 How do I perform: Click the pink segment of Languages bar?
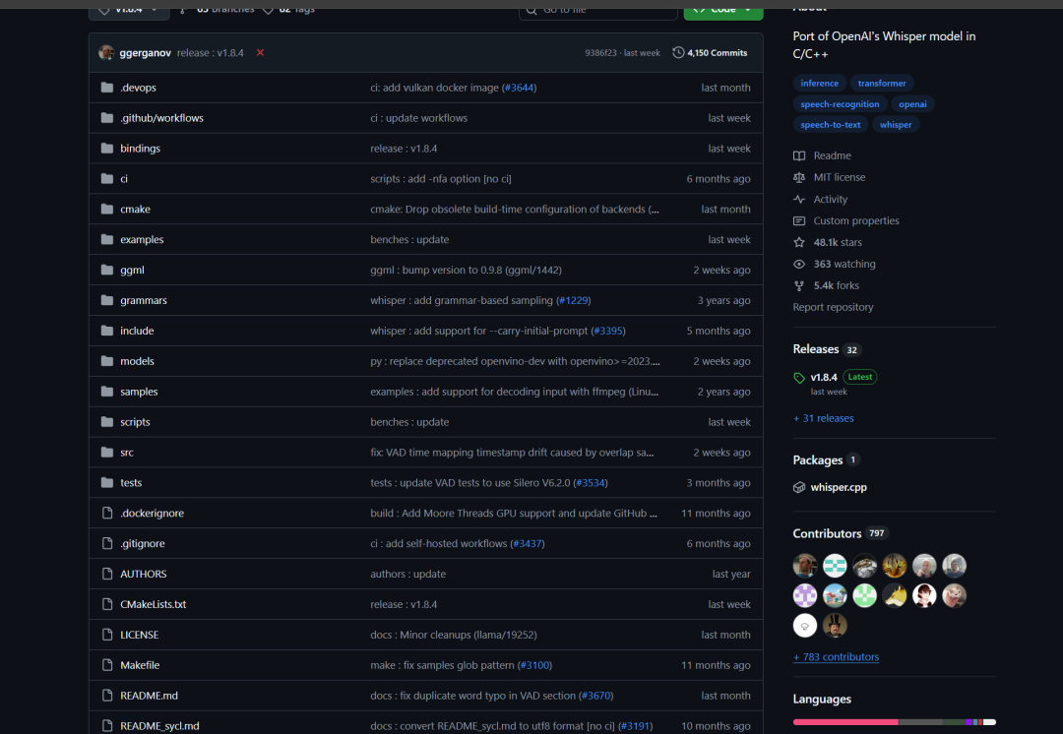(845, 722)
